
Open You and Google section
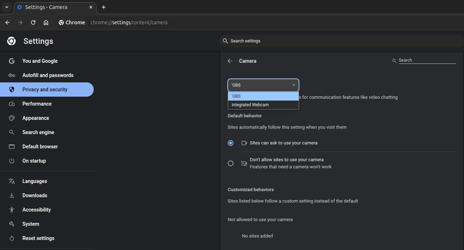(x=47, y=61)
